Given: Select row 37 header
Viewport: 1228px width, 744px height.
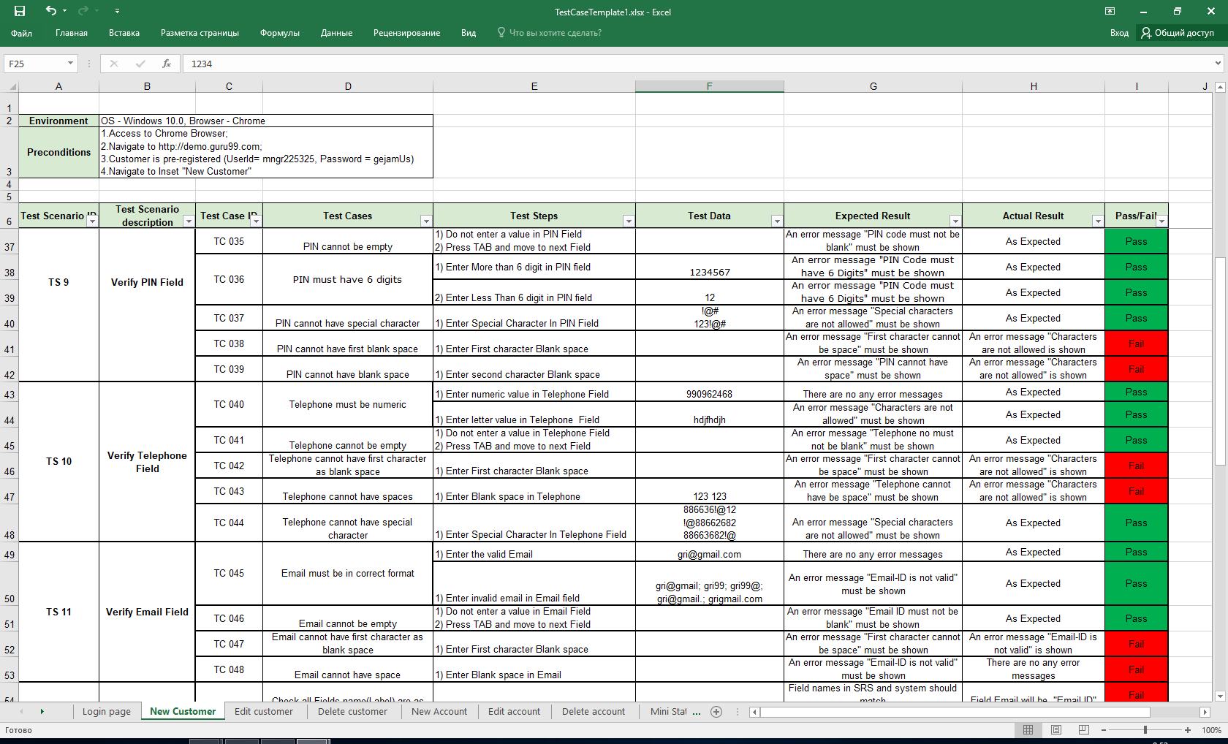Looking at the screenshot, I should coord(10,241).
